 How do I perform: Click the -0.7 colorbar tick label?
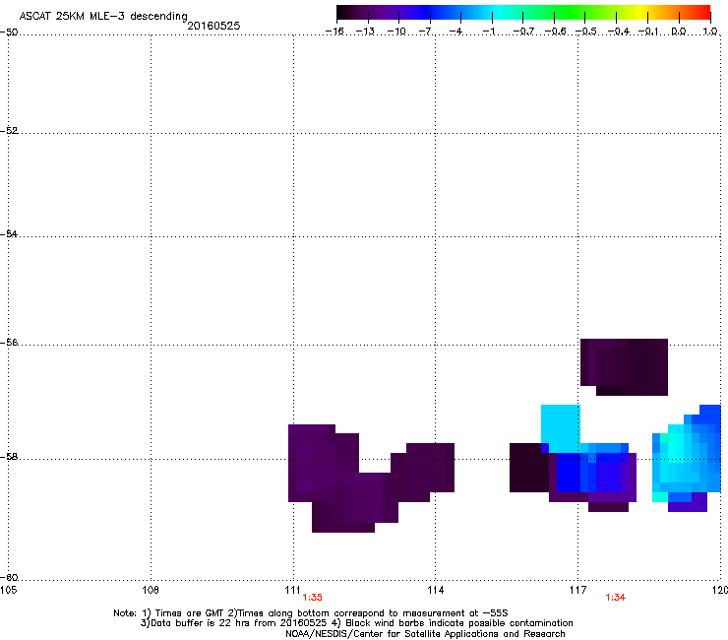(522, 32)
